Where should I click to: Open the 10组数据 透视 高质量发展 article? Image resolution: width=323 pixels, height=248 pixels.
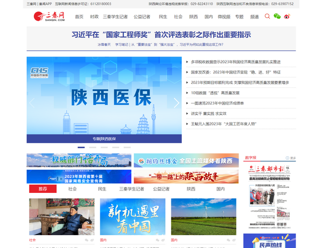coord(215,93)
